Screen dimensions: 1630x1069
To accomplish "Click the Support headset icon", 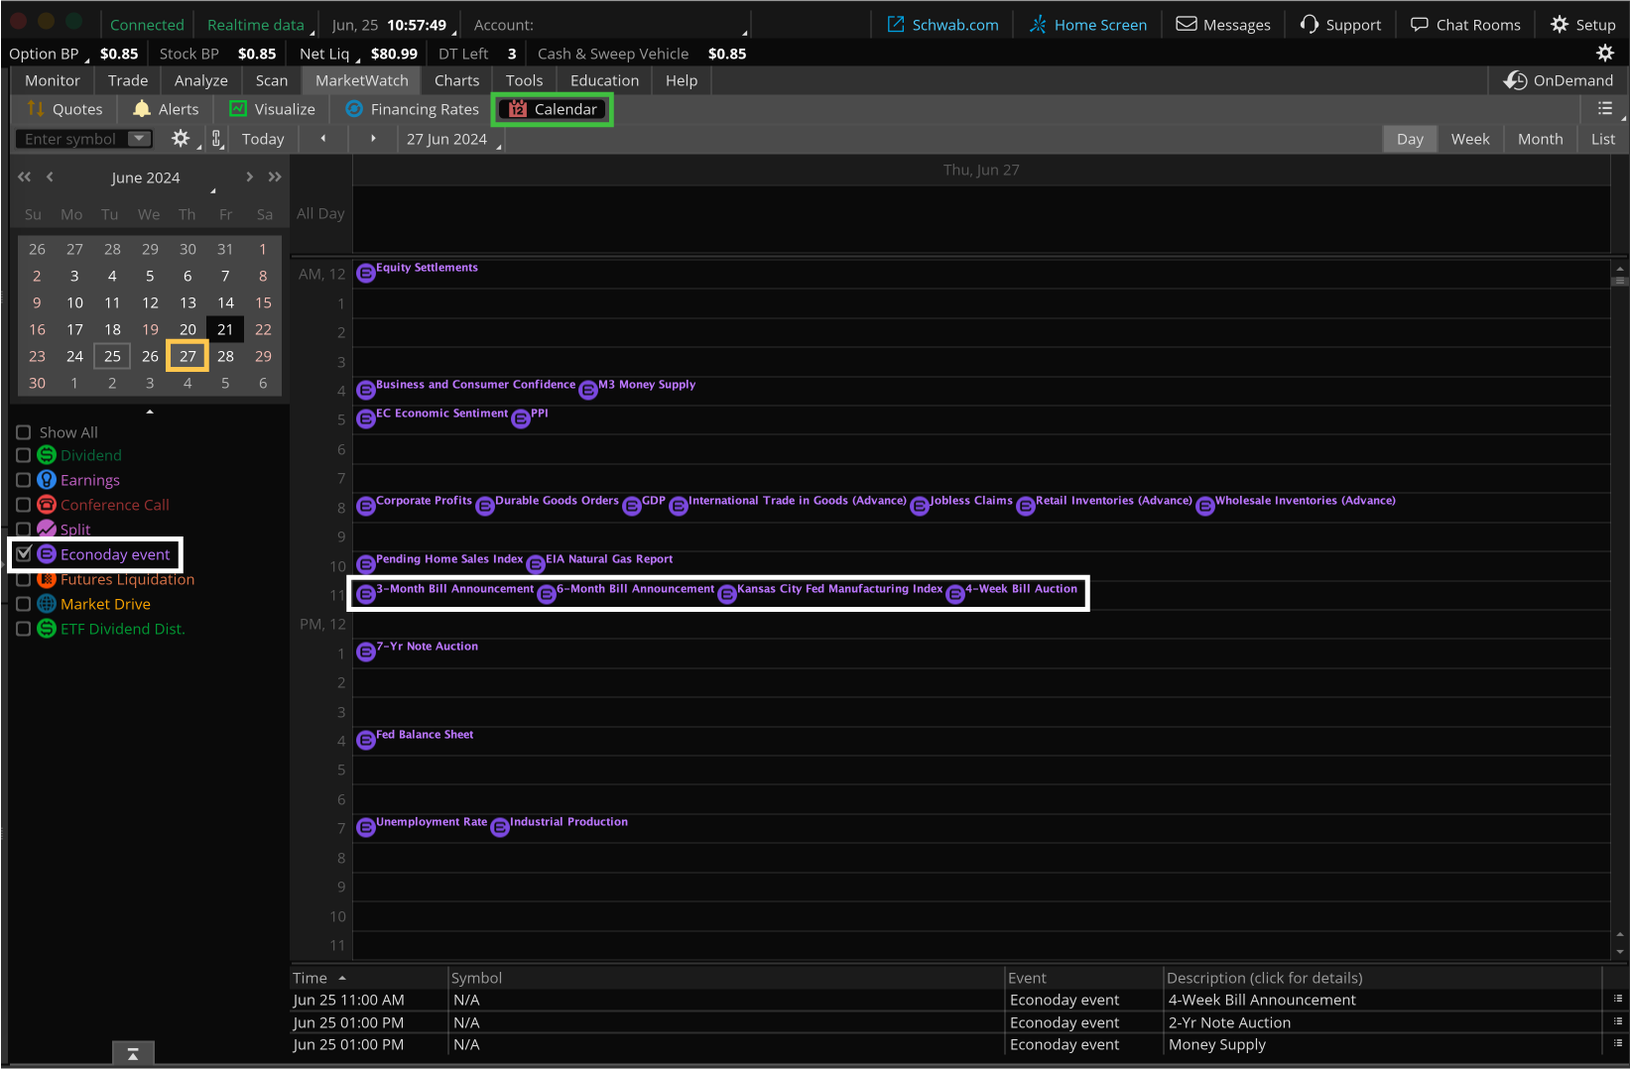I will coord(1310,25).
